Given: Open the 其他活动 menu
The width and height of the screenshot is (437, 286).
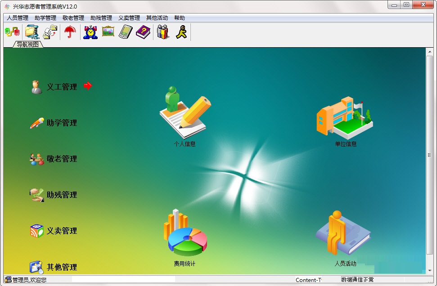Looking at the screenshot, I should (x=157, y=18).
